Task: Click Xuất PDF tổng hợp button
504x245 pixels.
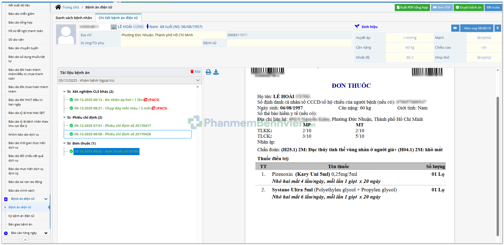Action: pos(412,7)
